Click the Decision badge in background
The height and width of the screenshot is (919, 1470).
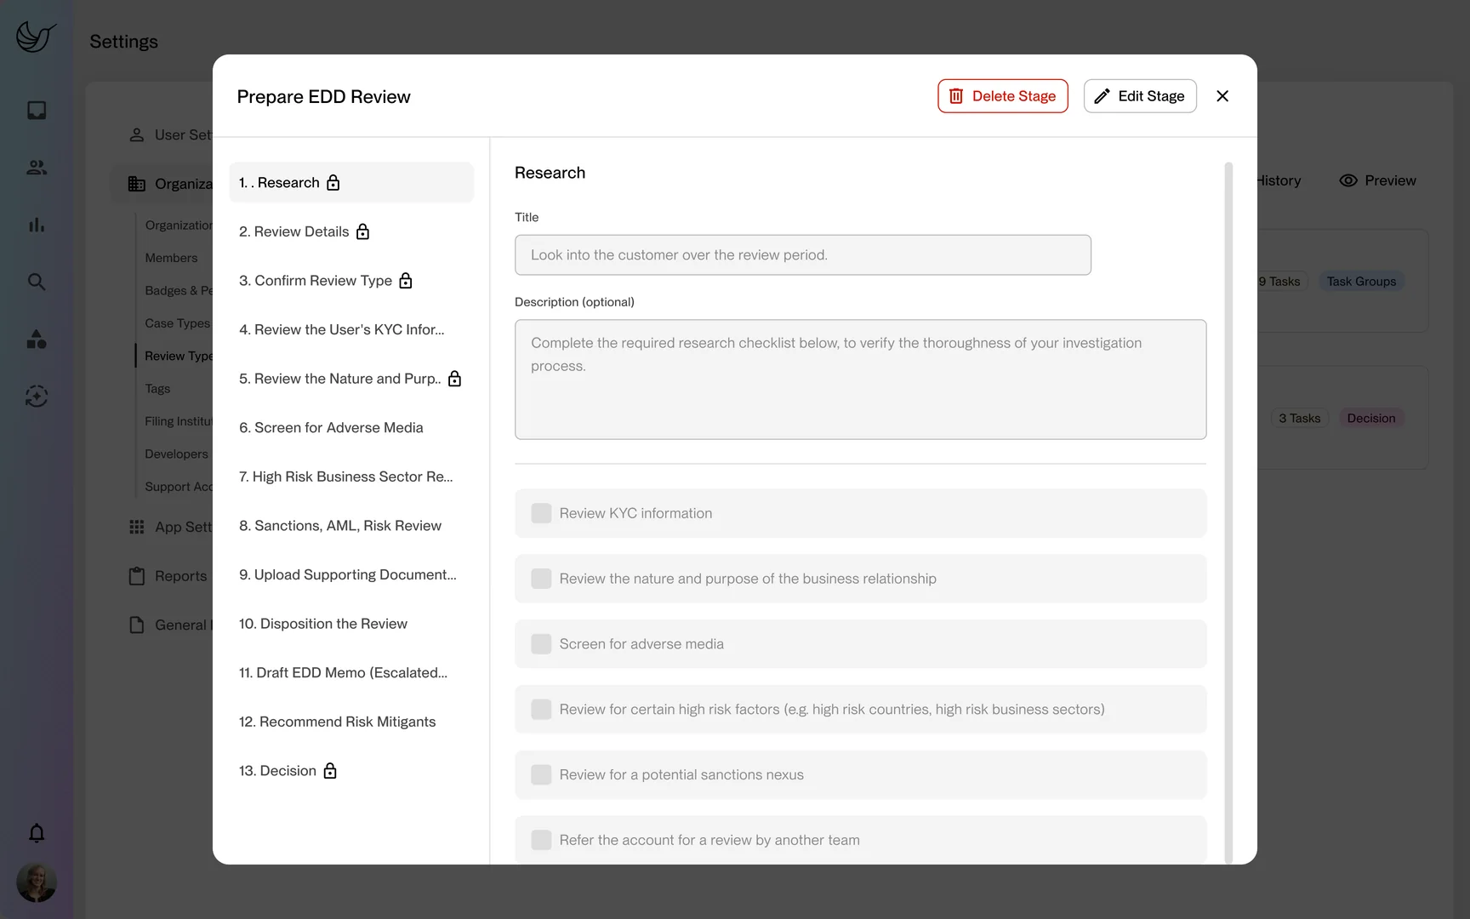[1371, 419]
